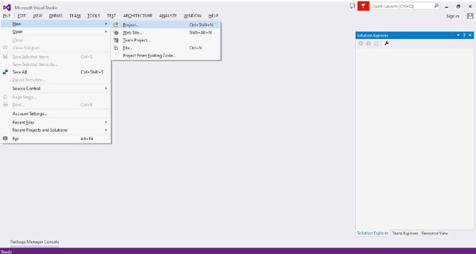This screenshot has height=254, width=476.
Task: Open Solution Explorer Properties wrench icon
Action: click(x=386, y=43)
